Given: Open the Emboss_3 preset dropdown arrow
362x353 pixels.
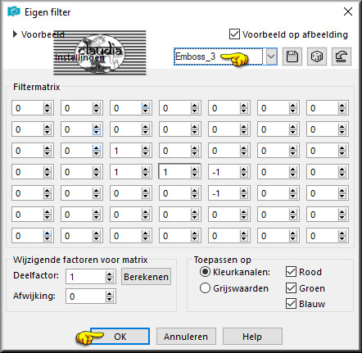Looking at the screenshot, I should 271,57.
